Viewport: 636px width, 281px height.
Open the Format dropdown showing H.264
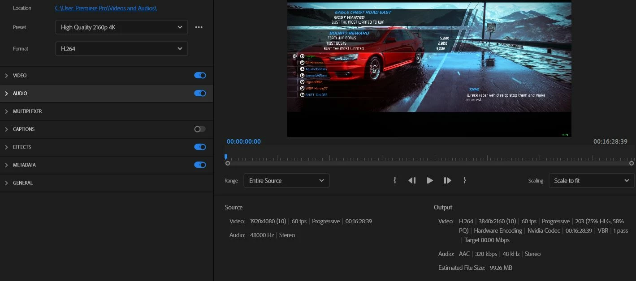point(121,49)
